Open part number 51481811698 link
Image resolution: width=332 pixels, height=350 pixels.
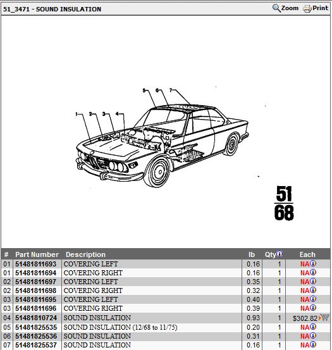[35, 291]
